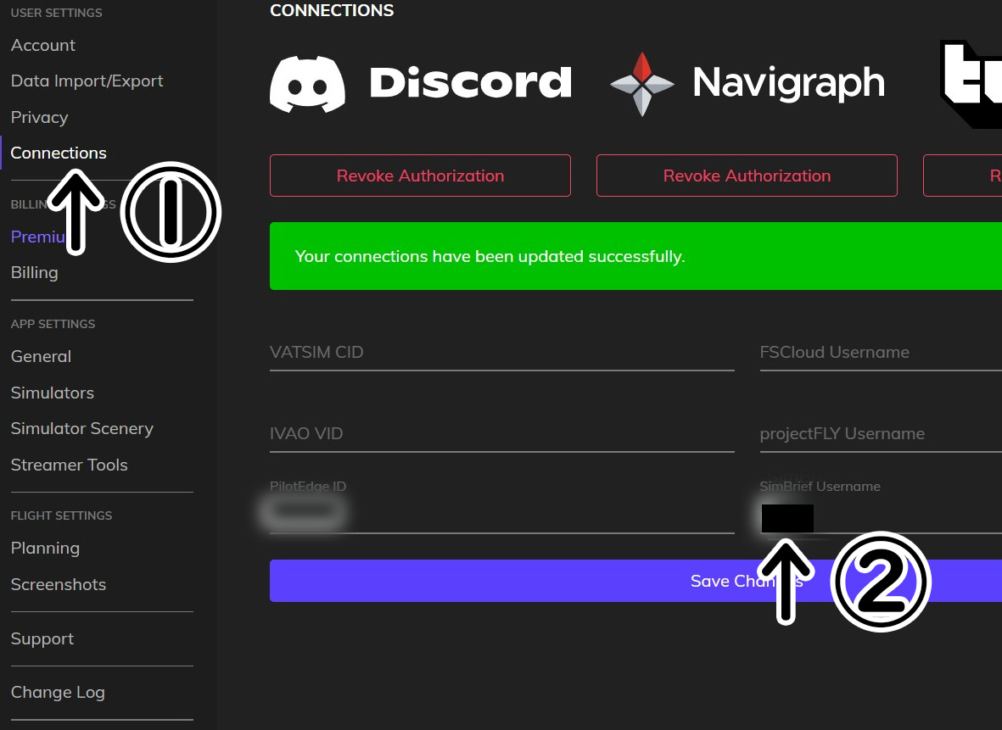The height and width of the screenshot is (730, 1002).
Task: Select the projectFLY Username field
Action: click(880, 434)
